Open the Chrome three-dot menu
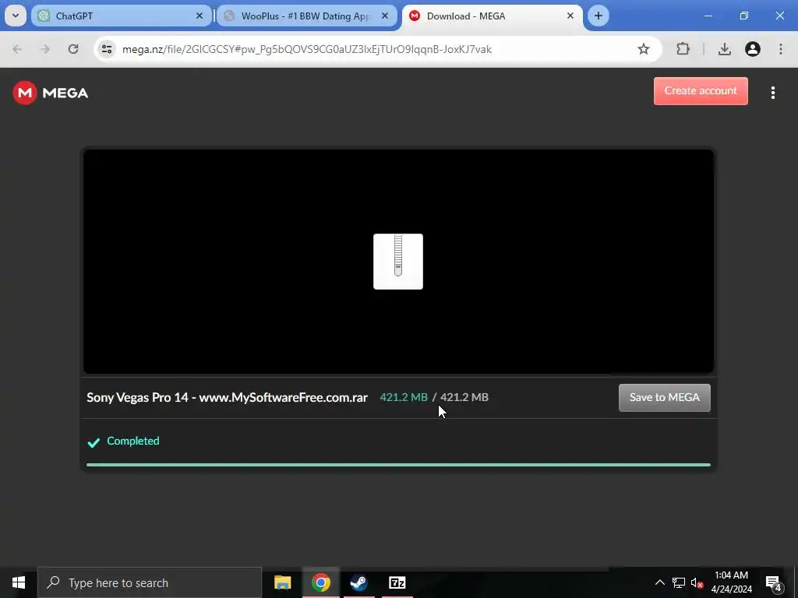798x598 pixels. [781, 49]
